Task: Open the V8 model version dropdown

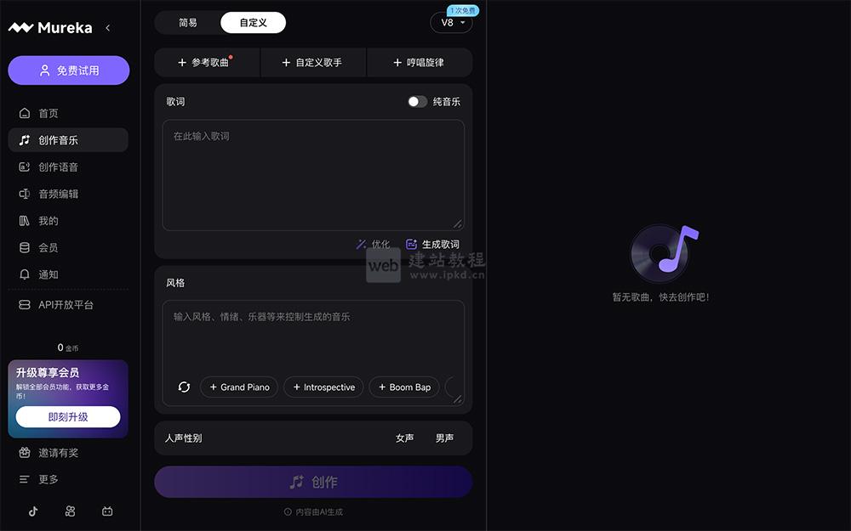Action: pos(452,23)
